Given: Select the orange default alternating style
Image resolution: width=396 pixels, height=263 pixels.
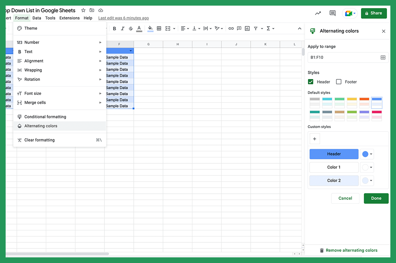Looking at the screenshot, I should (x=364, y=102).
